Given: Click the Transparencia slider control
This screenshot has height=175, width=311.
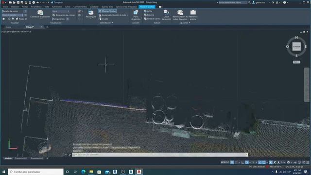Looking at the screenshot, I should coord(61,19).
